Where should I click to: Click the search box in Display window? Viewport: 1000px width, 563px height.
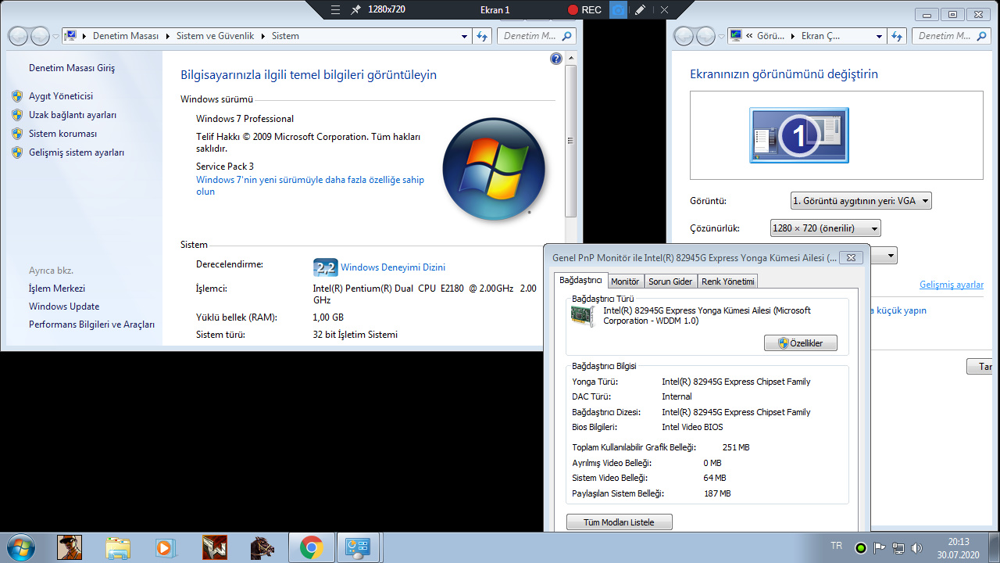click(952, 36)
